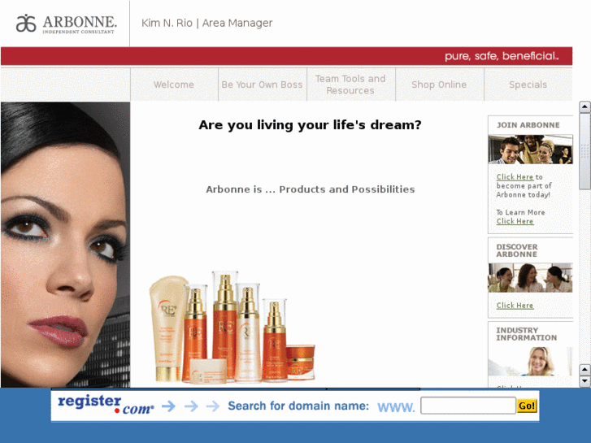Open the Welcome navigation tab
The image size is (591, 443).
pyautogui.click(x=174, y=85)
